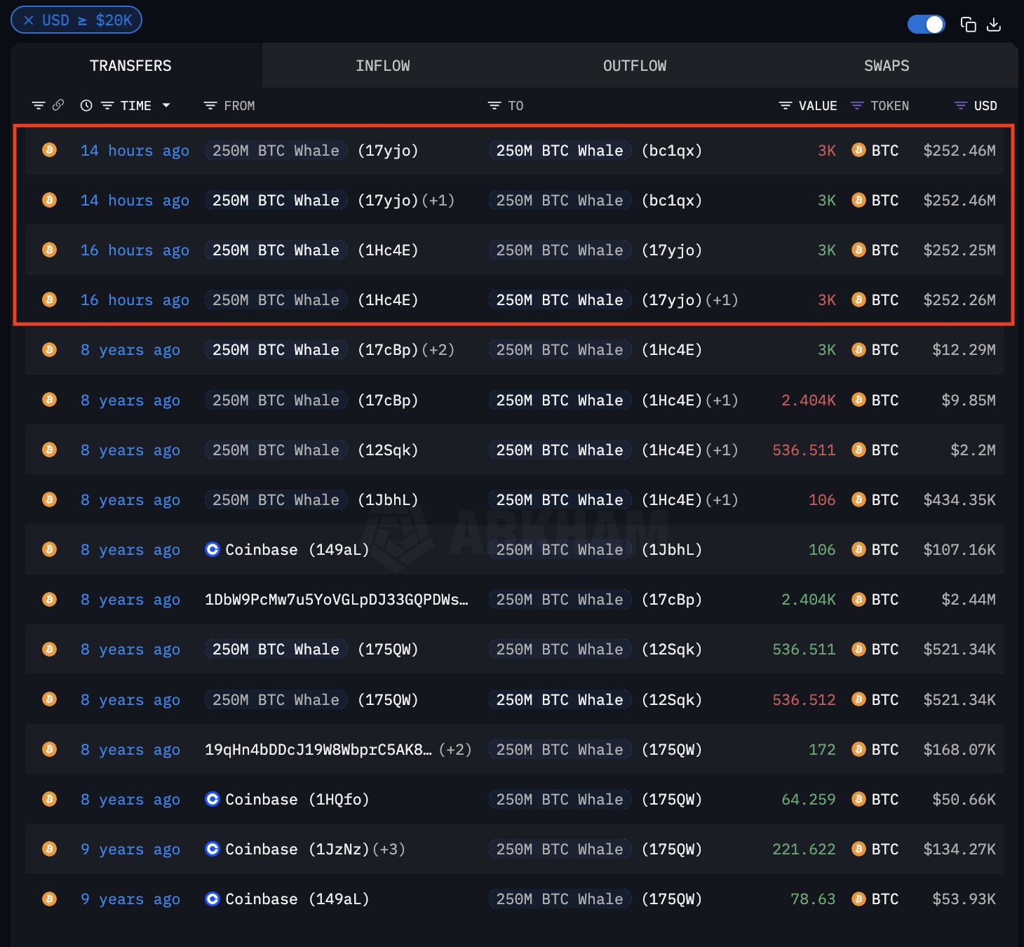
Task: Open the OUTFLOW tab
Action: [x=634, y=65]
